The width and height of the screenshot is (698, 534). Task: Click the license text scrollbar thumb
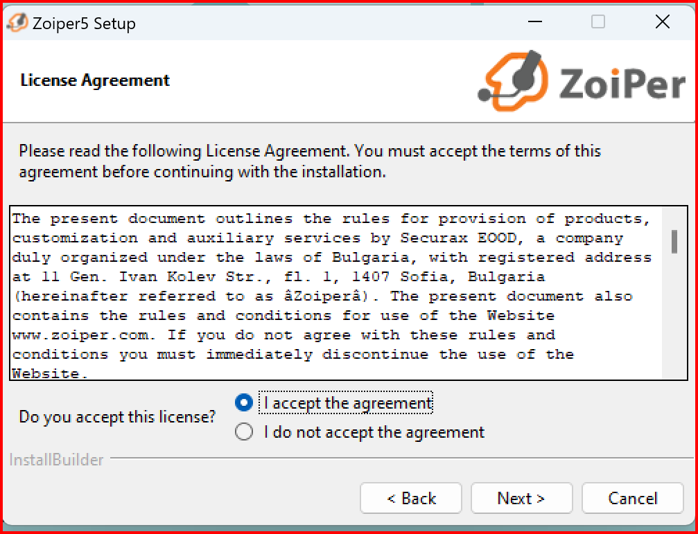coord(674,242)
